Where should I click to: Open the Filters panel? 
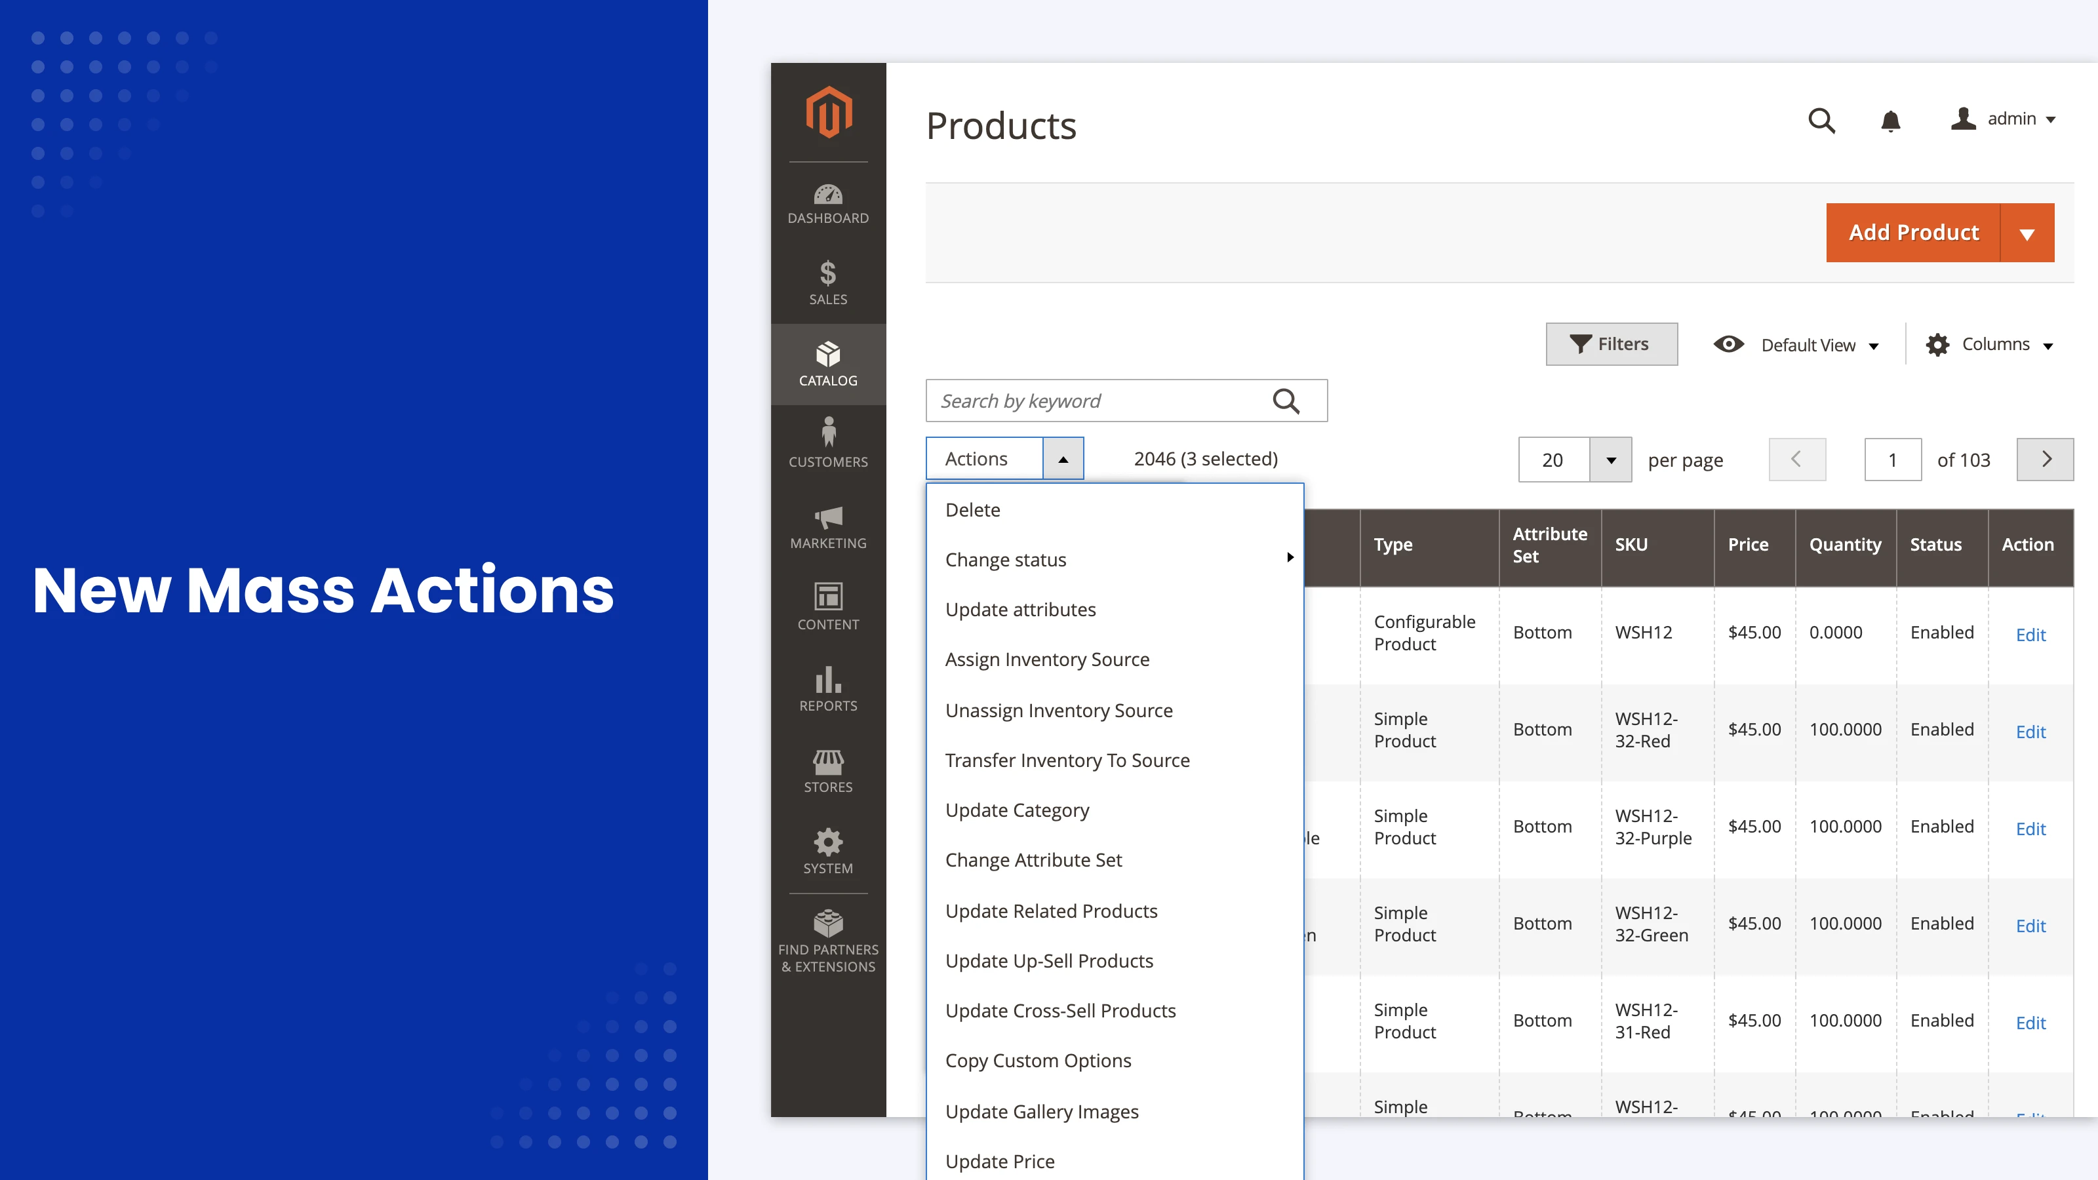point(1611,344)
